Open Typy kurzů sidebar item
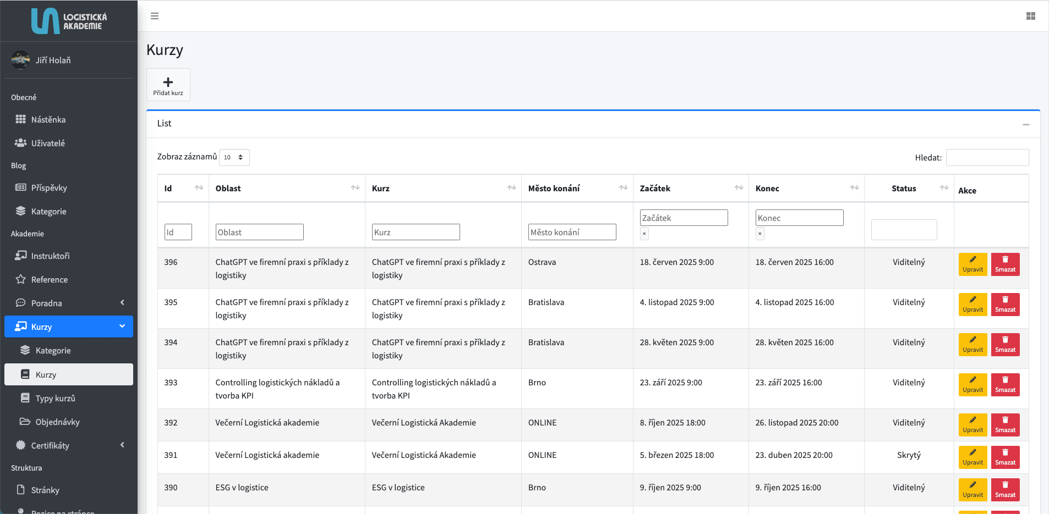1049x514 pixels. point(55,398)
